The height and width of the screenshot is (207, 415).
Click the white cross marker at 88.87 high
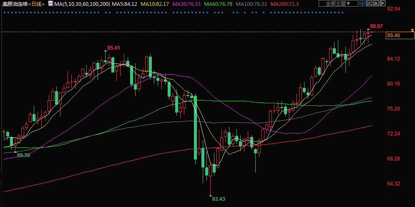point(368,29)
